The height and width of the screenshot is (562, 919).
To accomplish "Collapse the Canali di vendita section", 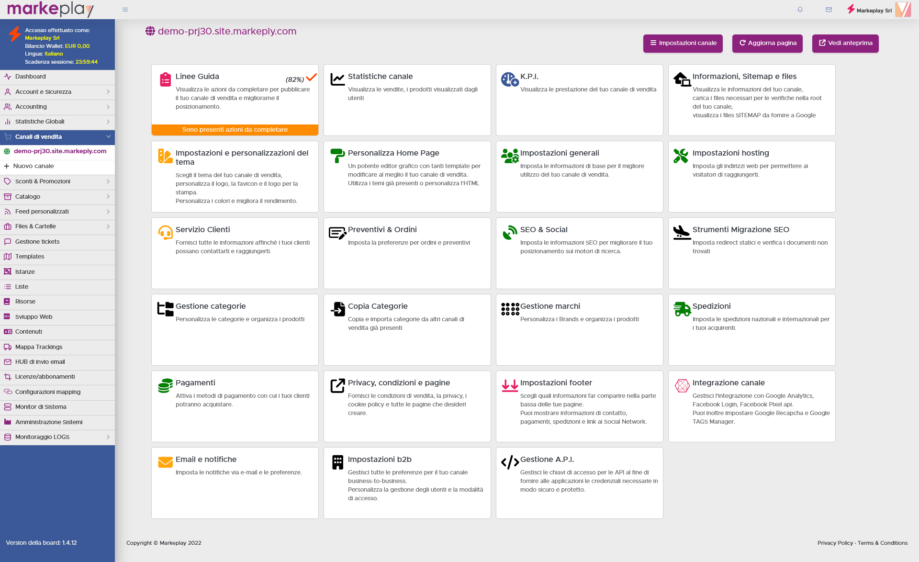I will (108, 137).
